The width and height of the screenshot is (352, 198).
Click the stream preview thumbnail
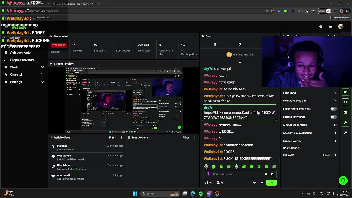(x=124, y=100)
